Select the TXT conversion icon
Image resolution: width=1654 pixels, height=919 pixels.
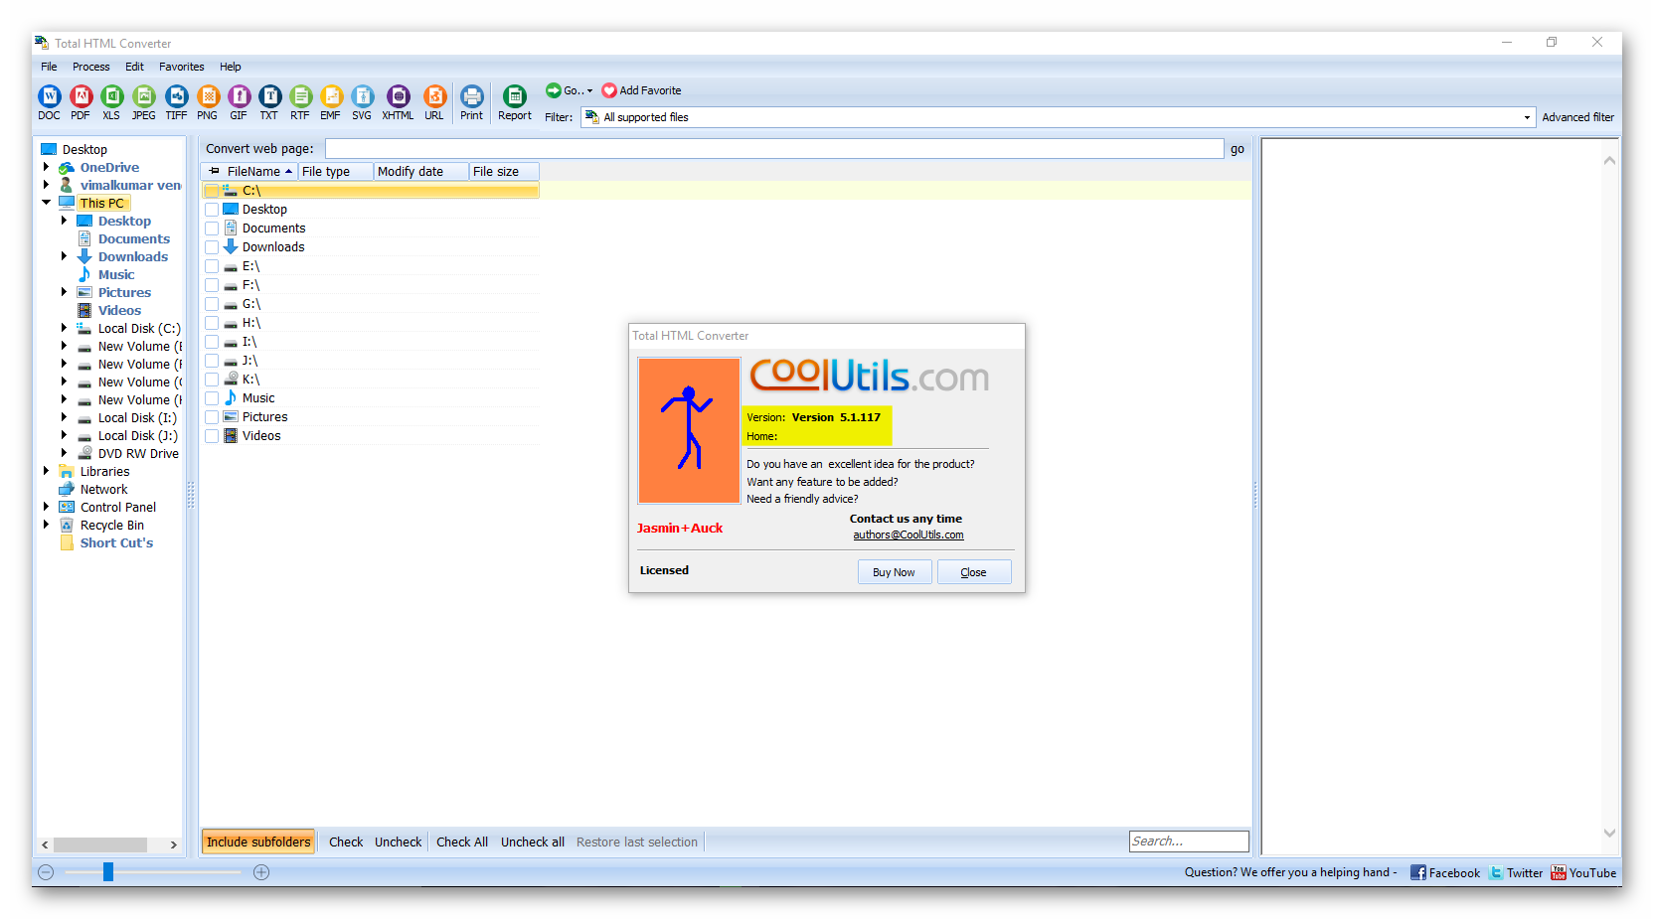[269, 96]
